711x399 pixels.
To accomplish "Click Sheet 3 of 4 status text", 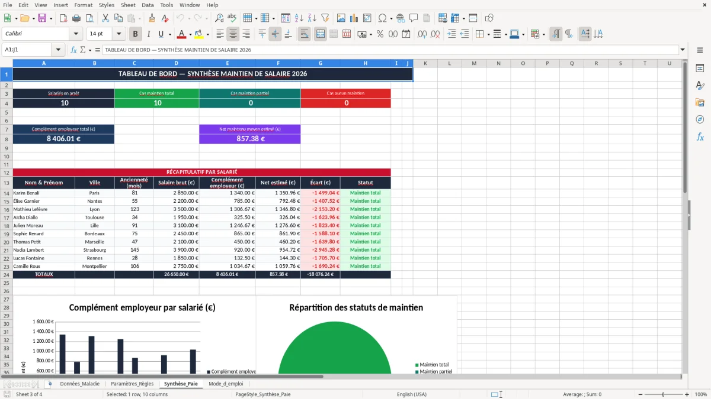I will click(29, 394).
